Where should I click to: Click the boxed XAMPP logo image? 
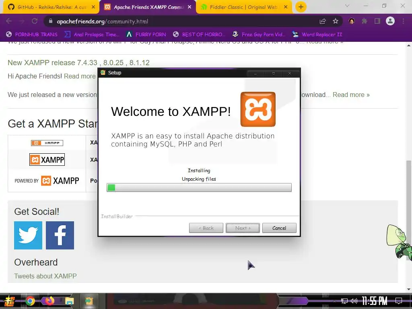47,159
